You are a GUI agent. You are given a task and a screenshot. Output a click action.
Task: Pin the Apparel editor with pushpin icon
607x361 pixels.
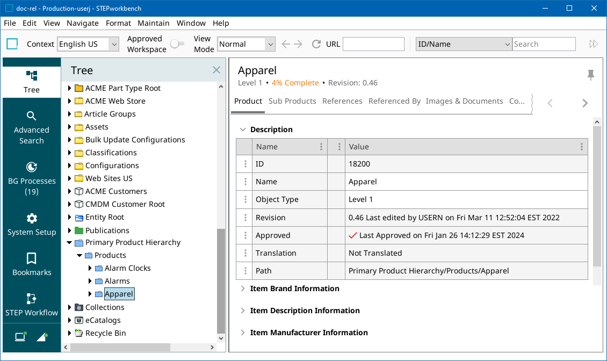tap(591, 75)
